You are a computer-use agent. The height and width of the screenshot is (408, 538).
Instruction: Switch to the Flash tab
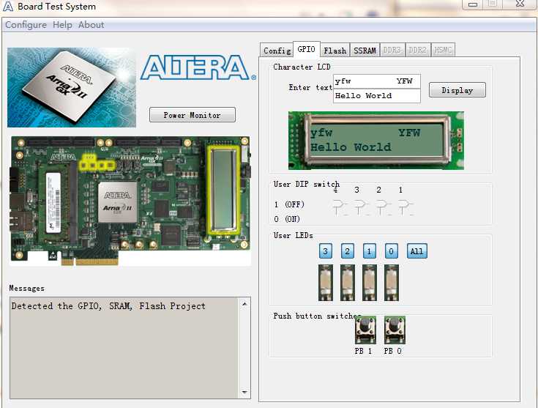coord(335,51)
